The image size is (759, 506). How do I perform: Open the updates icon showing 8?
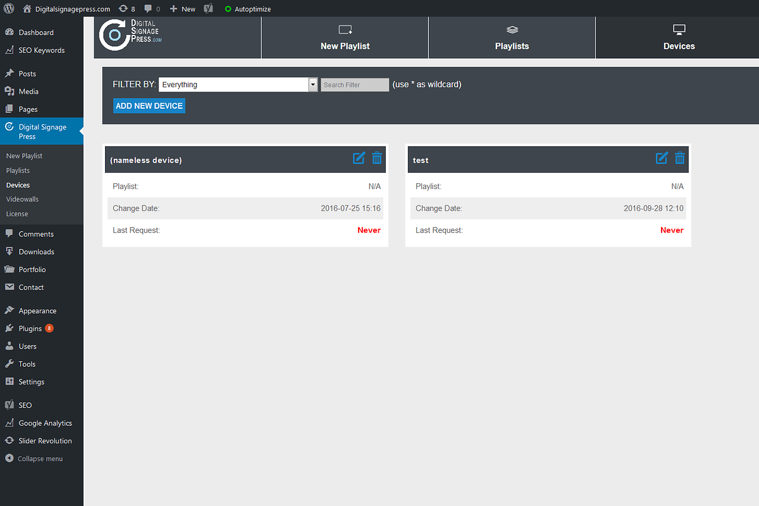tap(126, 9)
